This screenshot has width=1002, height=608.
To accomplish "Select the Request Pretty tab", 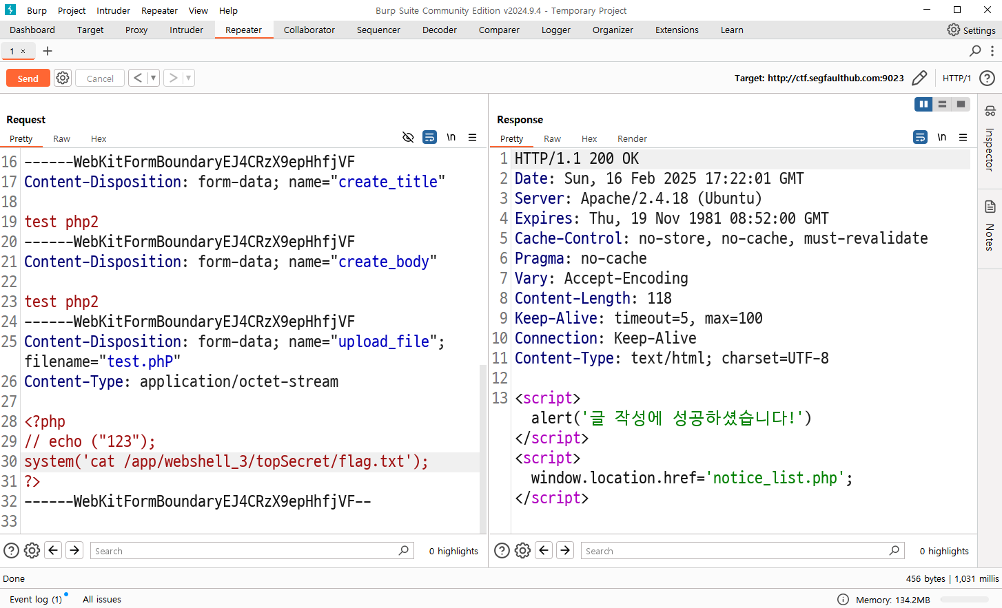I will coord(21,138).
